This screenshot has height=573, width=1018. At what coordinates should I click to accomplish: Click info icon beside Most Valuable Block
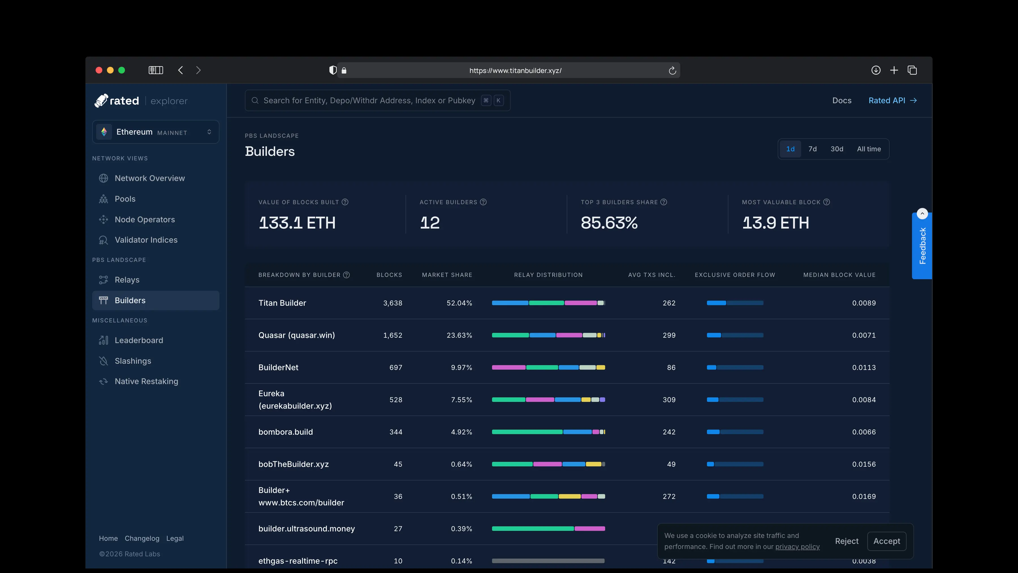point(826,202)
